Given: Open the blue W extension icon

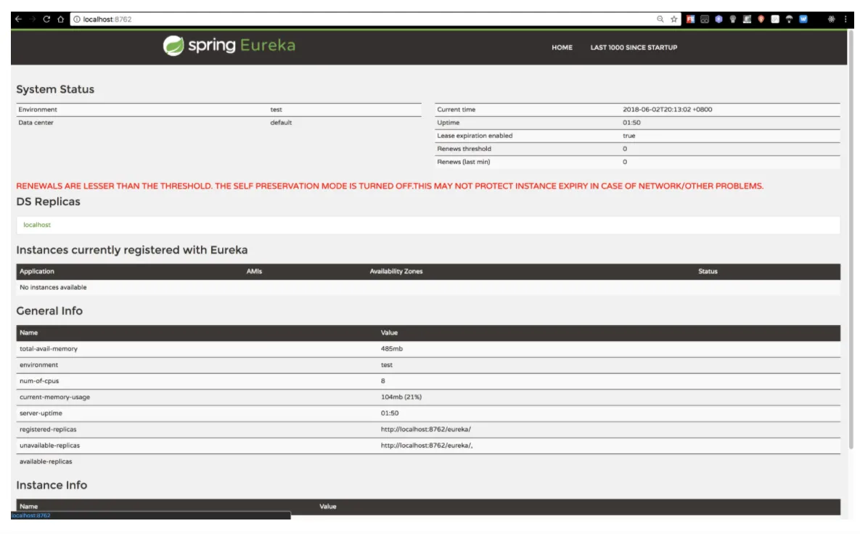Looking at the screenshot, I should (x=803, y=19).
